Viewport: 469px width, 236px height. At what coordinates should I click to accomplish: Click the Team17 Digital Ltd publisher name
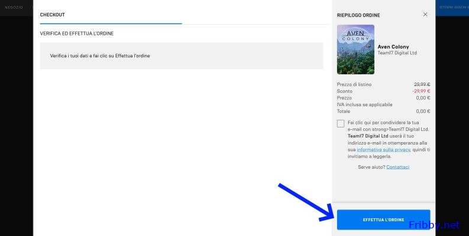(397, 53)
